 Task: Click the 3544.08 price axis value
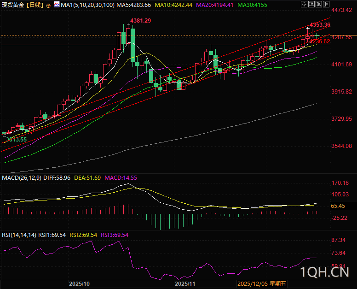(x=341, y=146)
